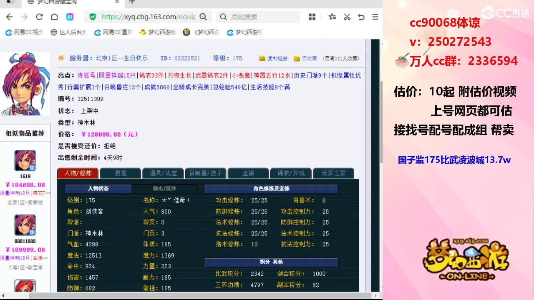Click the page horizontal scrollbar
534x300 pixels.
200,295
